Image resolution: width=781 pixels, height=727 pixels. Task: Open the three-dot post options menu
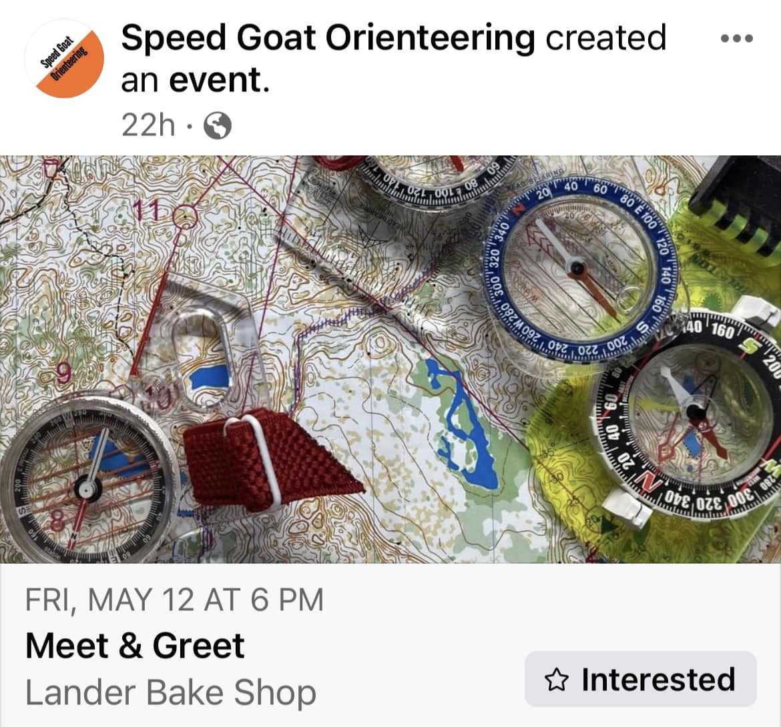coord(737,38)
